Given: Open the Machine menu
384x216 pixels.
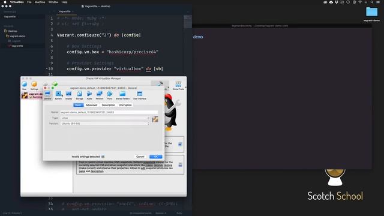Looking at the screenshot, I should [x=40, y=2].
